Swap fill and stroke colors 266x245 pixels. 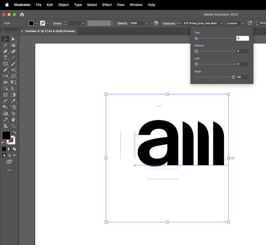point(14,133)
